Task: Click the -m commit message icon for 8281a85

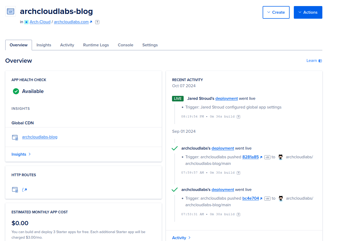Action: (267, 157)
